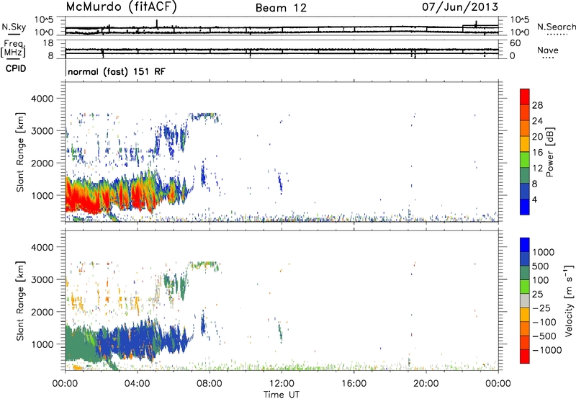Click the light green 12–16 dB power swatch

(x=525, y=160)
